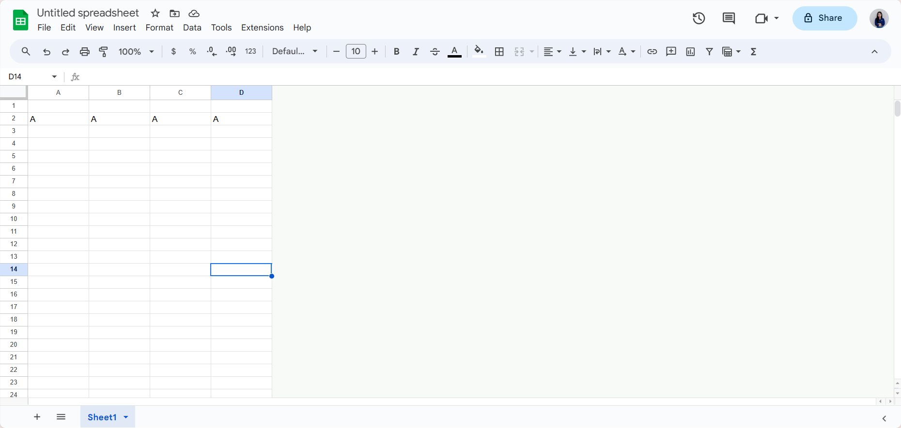Image resolution: width=901 pixels, height=428 pixels.
Task: Open the Sheet1 tab options arrow
Action: pos(126,417)
